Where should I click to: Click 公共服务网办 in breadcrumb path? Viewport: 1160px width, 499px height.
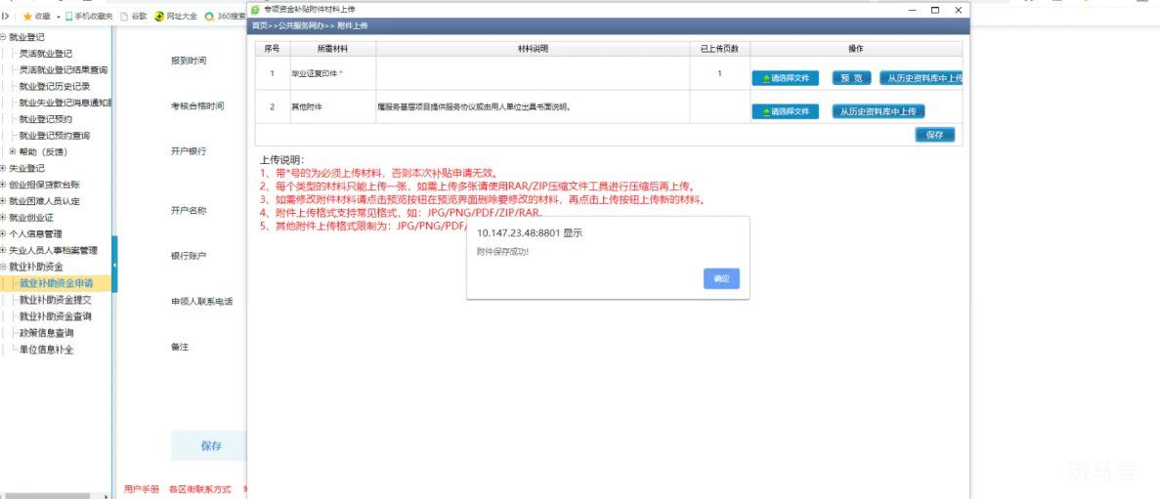pyautogui.click(x=301, y=25)
